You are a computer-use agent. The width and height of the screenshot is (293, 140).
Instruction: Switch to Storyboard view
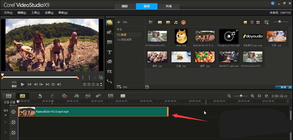[x=9, y=96]
